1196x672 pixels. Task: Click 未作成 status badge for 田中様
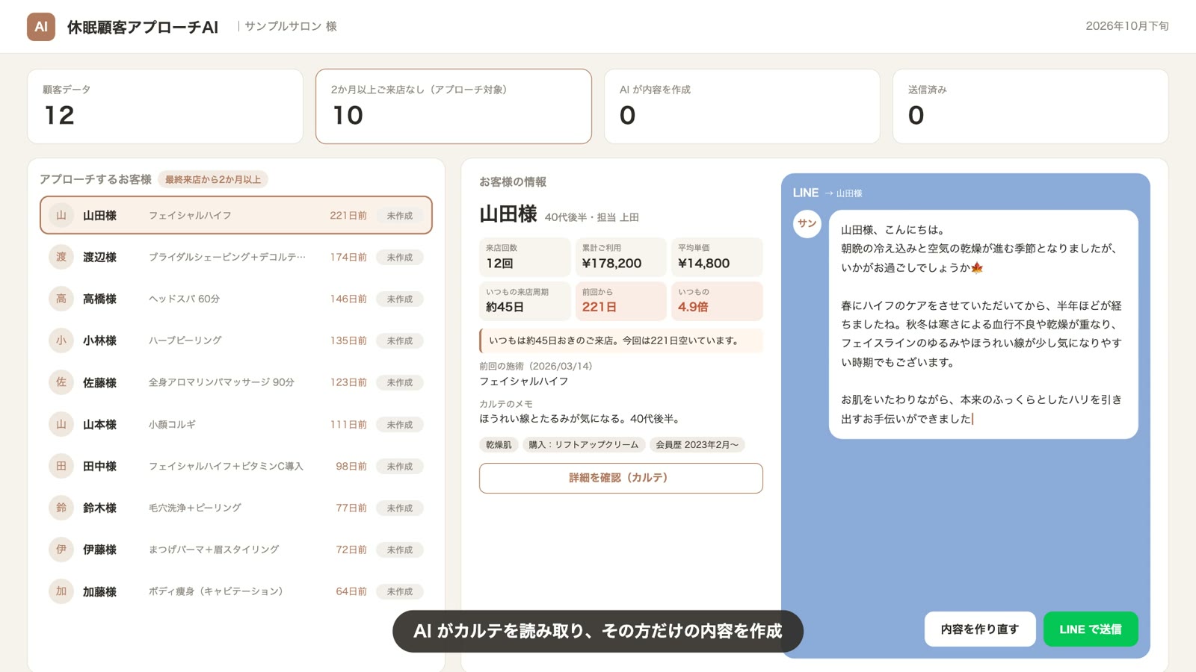[400, 466]
